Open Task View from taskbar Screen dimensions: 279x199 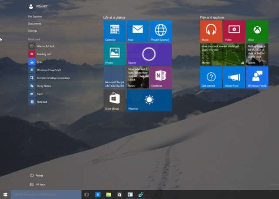[x=87, y=195]
